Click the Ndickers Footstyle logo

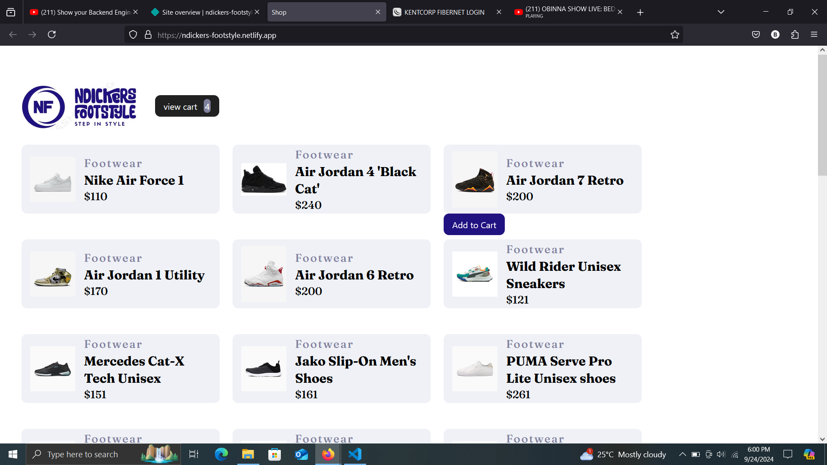[x=79, y=106]
